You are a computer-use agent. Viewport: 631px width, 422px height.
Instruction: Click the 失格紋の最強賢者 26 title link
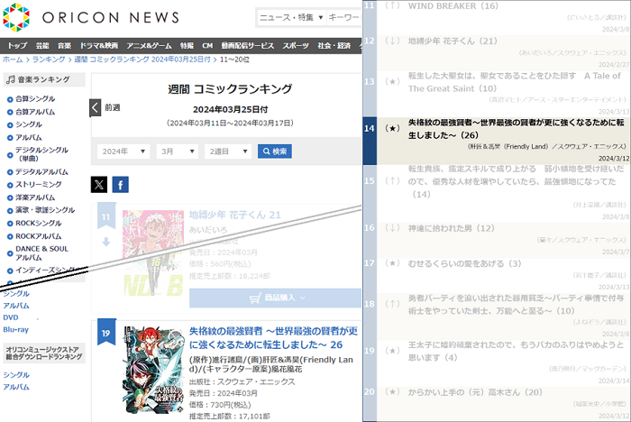click(273, 338)
